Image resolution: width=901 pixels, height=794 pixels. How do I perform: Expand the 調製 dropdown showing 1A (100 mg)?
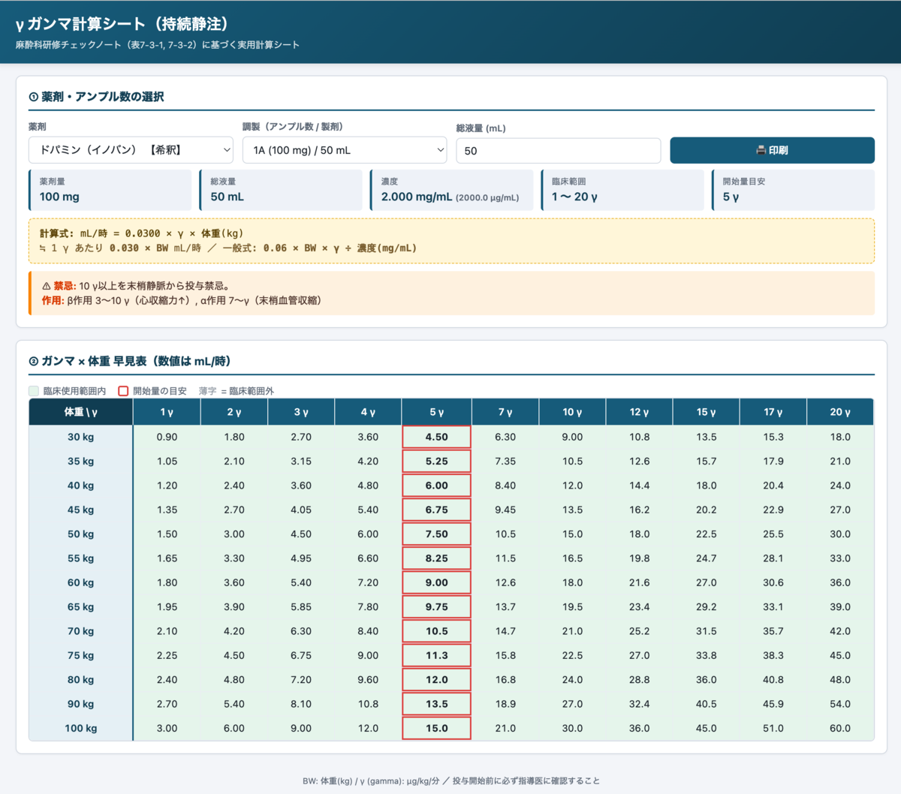coord(345,150)
